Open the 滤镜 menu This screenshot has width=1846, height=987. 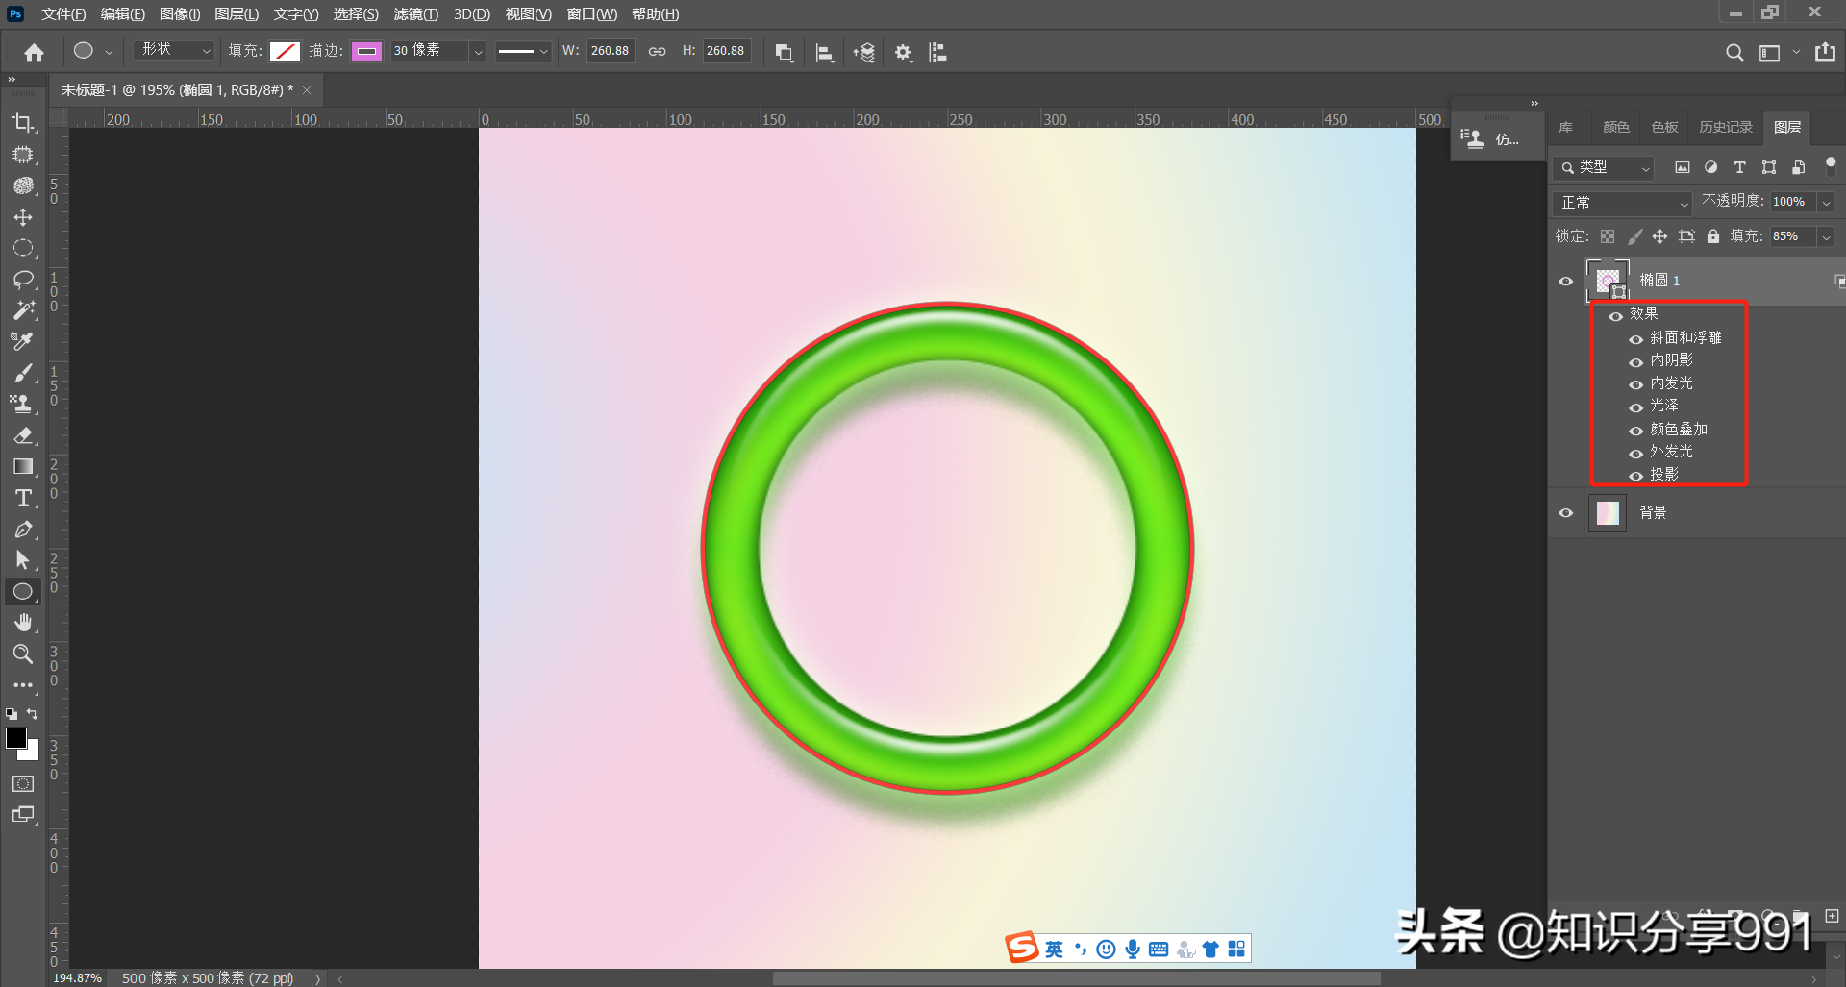(x=415, y=14)
